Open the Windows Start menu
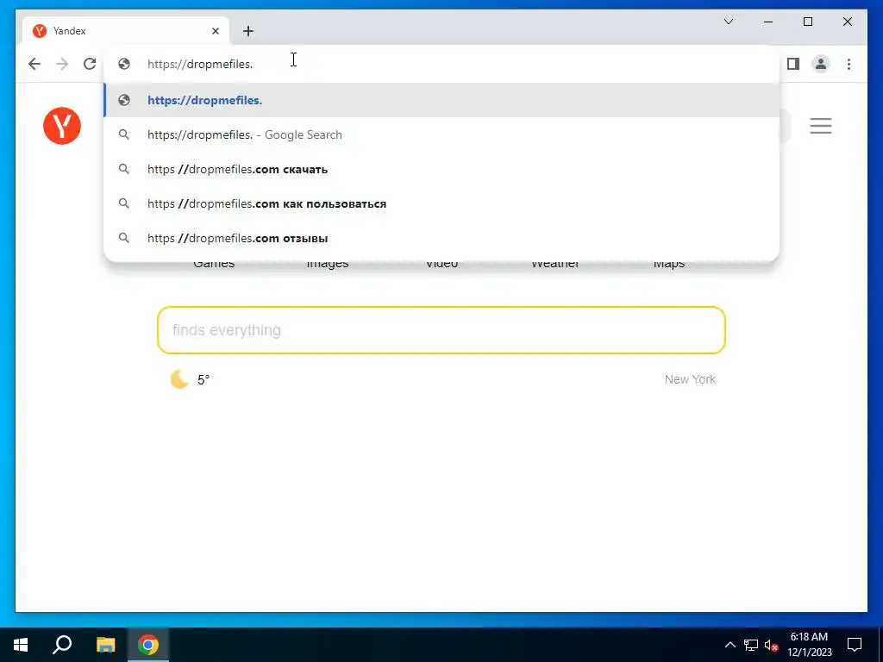 (x=21, y=645)
